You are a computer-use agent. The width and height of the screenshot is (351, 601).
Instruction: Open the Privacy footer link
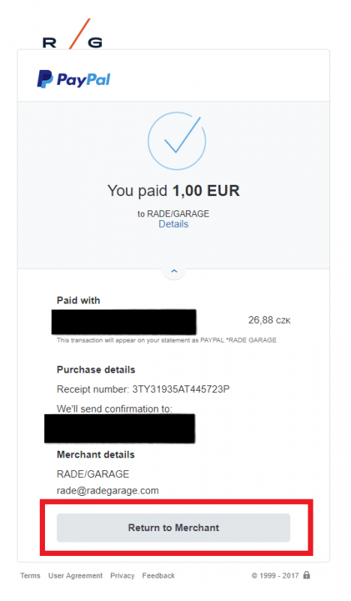click(122, 575)
